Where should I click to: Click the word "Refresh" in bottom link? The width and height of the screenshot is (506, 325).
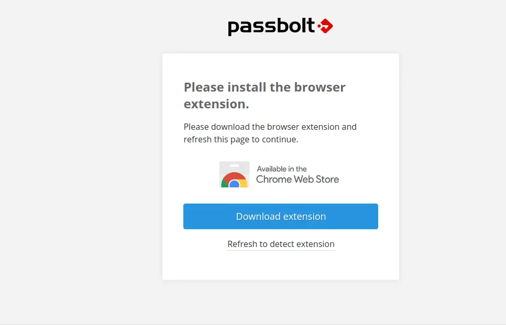(x=242, y=244)
